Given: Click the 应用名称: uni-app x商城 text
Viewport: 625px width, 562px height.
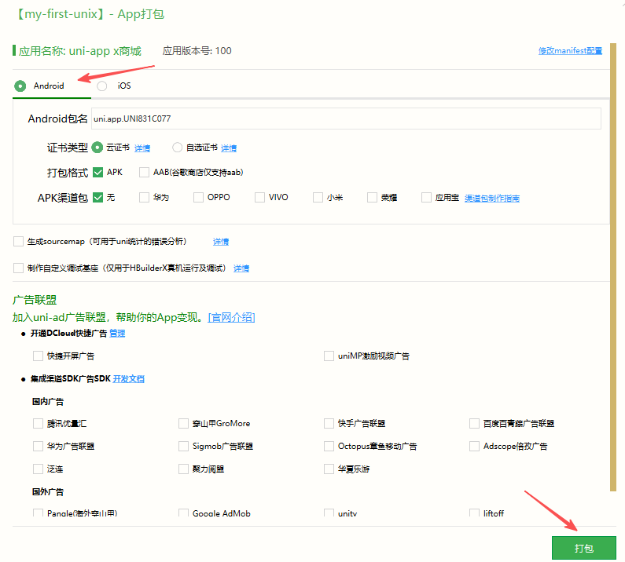Looking at the screenshot, I should point(79,51).
